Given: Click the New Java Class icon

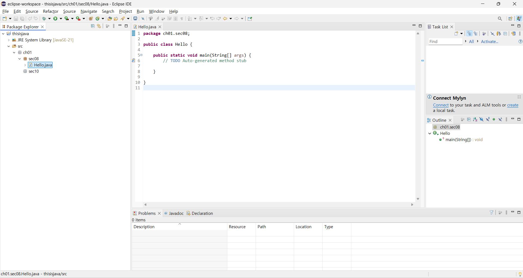Looking at the screenshot, I should [98, 19].
